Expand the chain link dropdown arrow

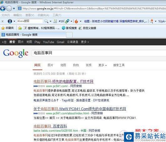pos(71,21)
